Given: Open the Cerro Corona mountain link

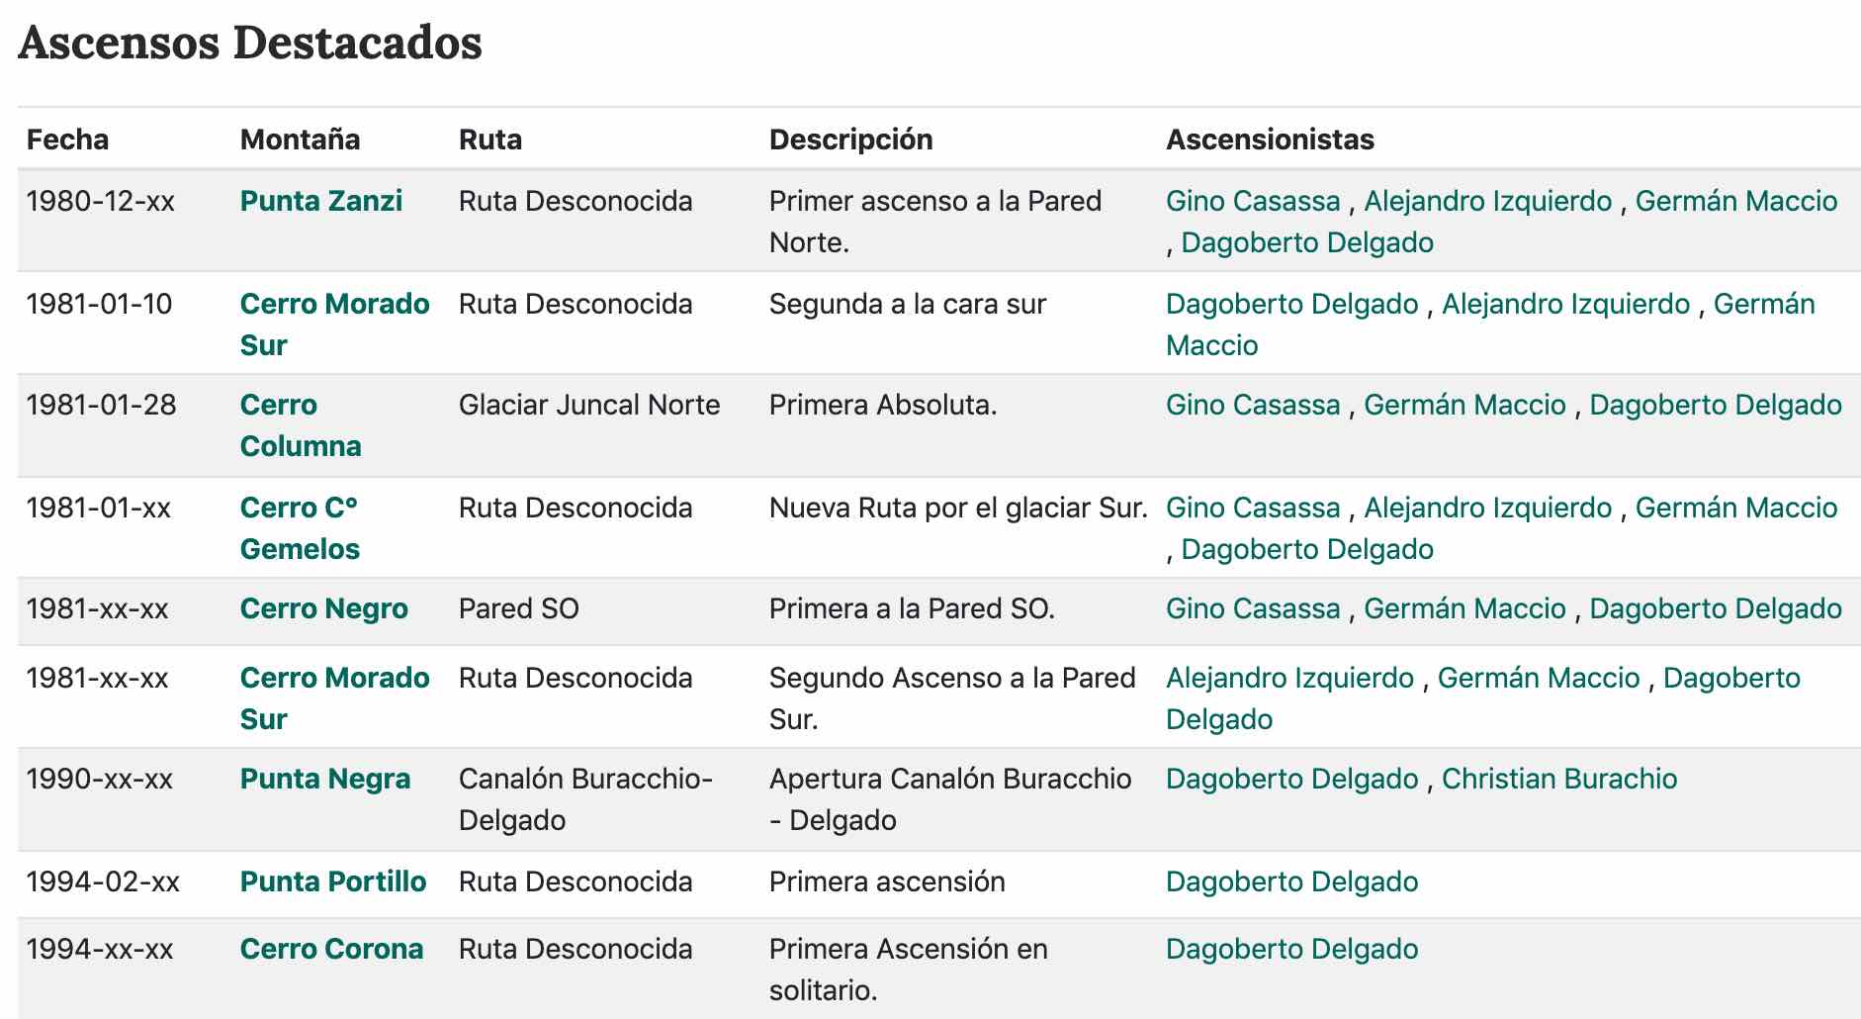Looking at the screenshot, I should pyautogui.click(x=331, y=949).
